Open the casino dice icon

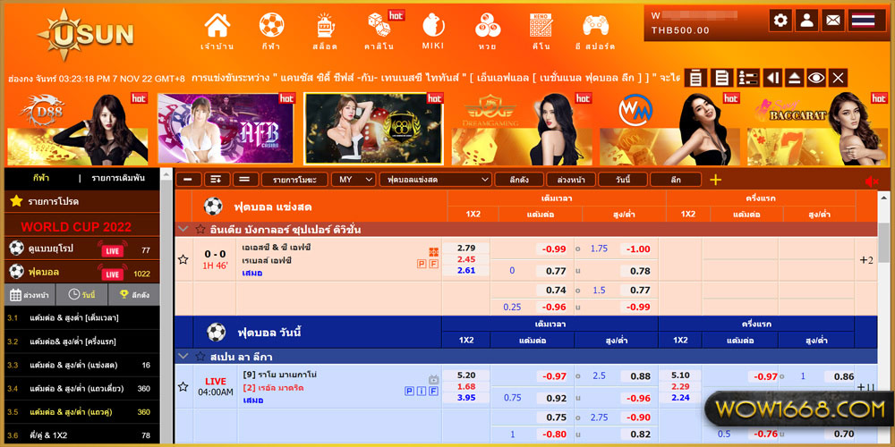pos(379,26)
